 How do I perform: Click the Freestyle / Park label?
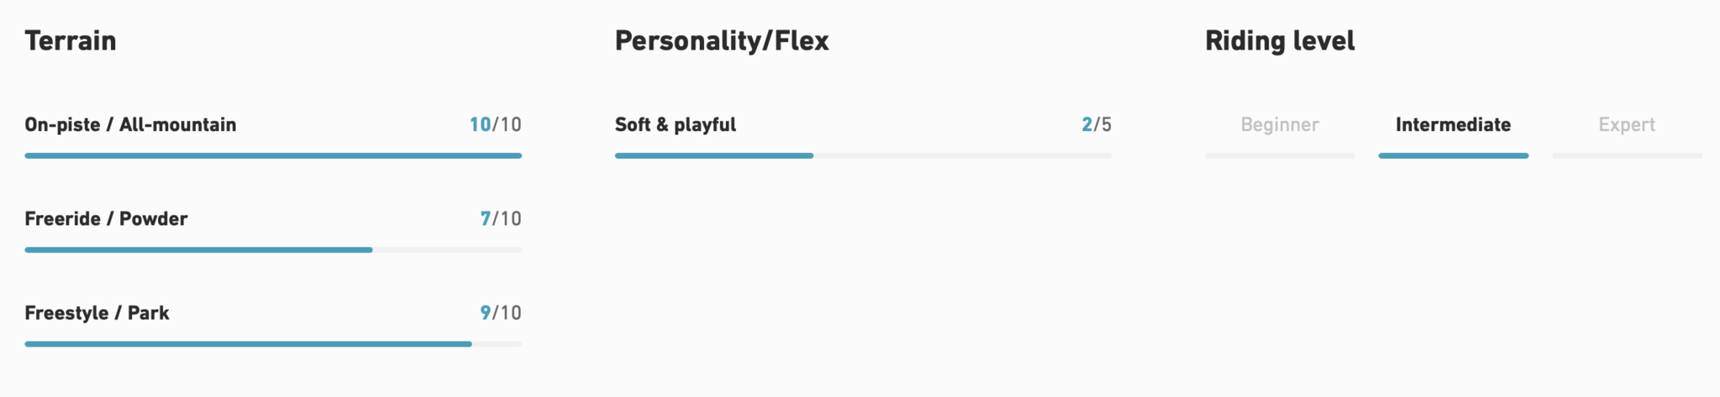tap(97, 313)
